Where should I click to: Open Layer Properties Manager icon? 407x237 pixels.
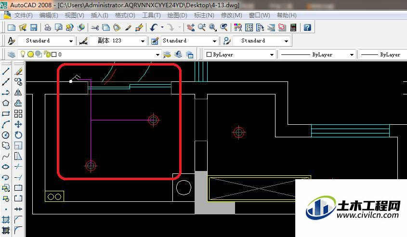pos(11,54)
